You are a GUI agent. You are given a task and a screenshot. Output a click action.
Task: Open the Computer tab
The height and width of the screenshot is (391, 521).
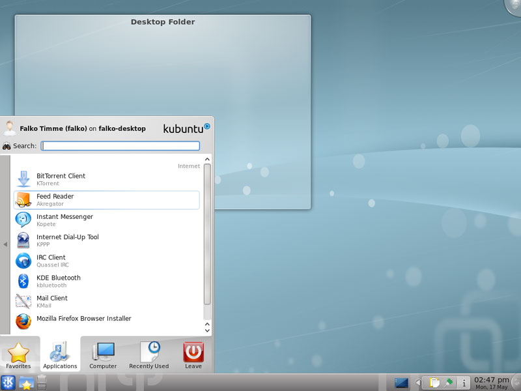(103, 355)
